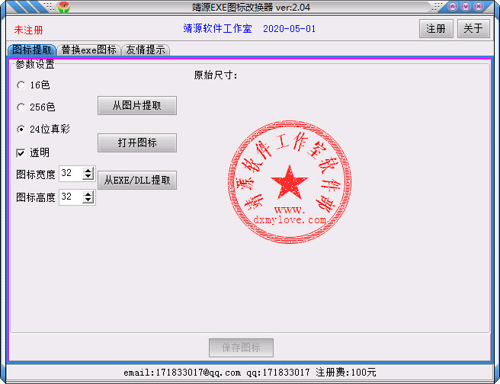Click the 靖源软件工作室 label
Screen dimensions: 500x384
(217, 29)
